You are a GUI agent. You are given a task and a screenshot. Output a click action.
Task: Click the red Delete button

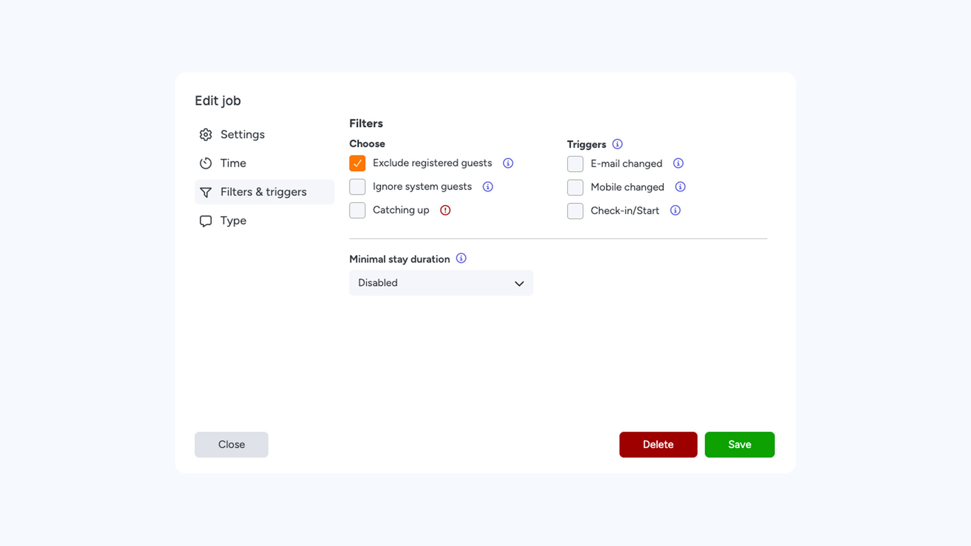click(x=658, y=444)
